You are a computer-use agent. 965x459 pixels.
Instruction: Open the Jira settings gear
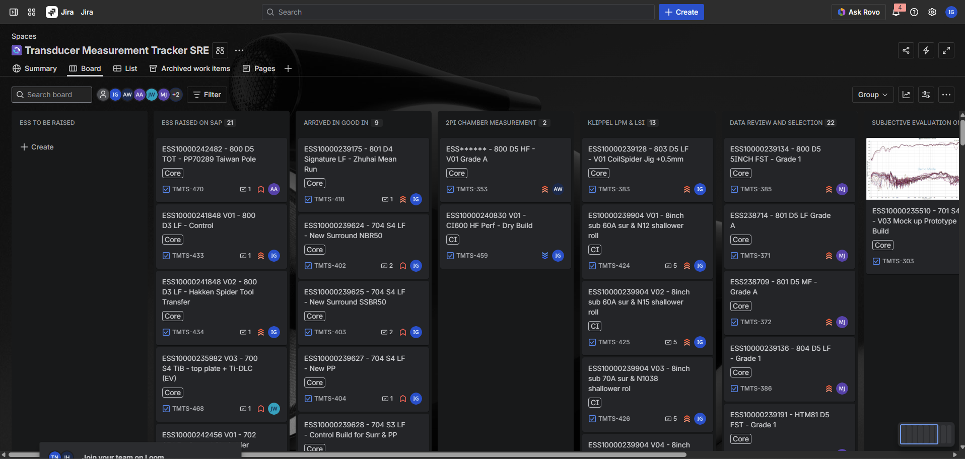coord(932,12)
